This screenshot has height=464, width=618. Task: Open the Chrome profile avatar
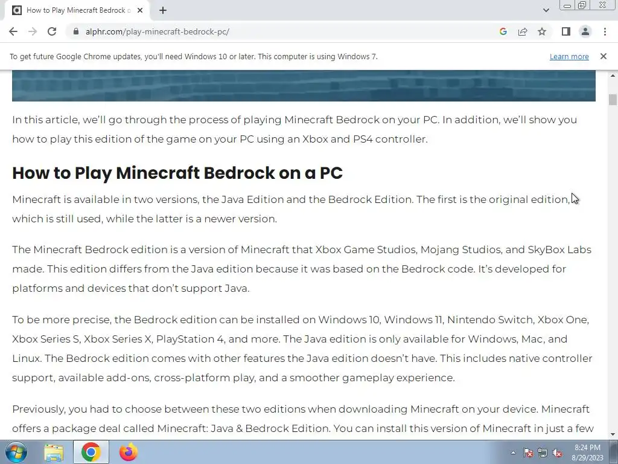point(585,31)
